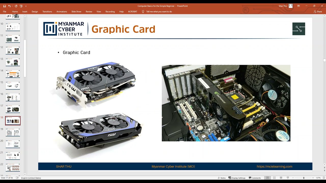Click the lightbulb Tell Me icon

143,12
